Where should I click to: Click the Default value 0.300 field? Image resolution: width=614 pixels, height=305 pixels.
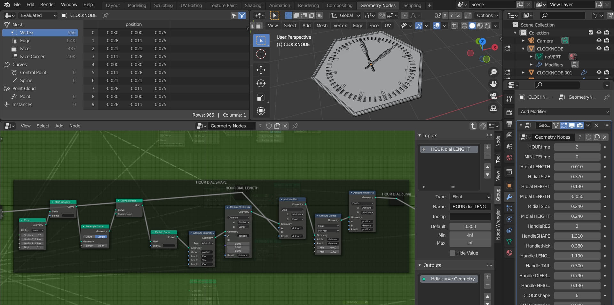470,226
